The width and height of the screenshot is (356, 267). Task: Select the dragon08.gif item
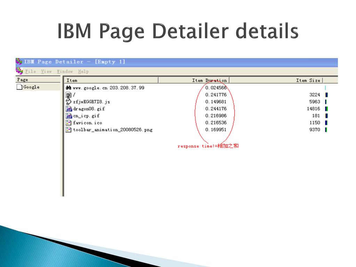(89, 109)
